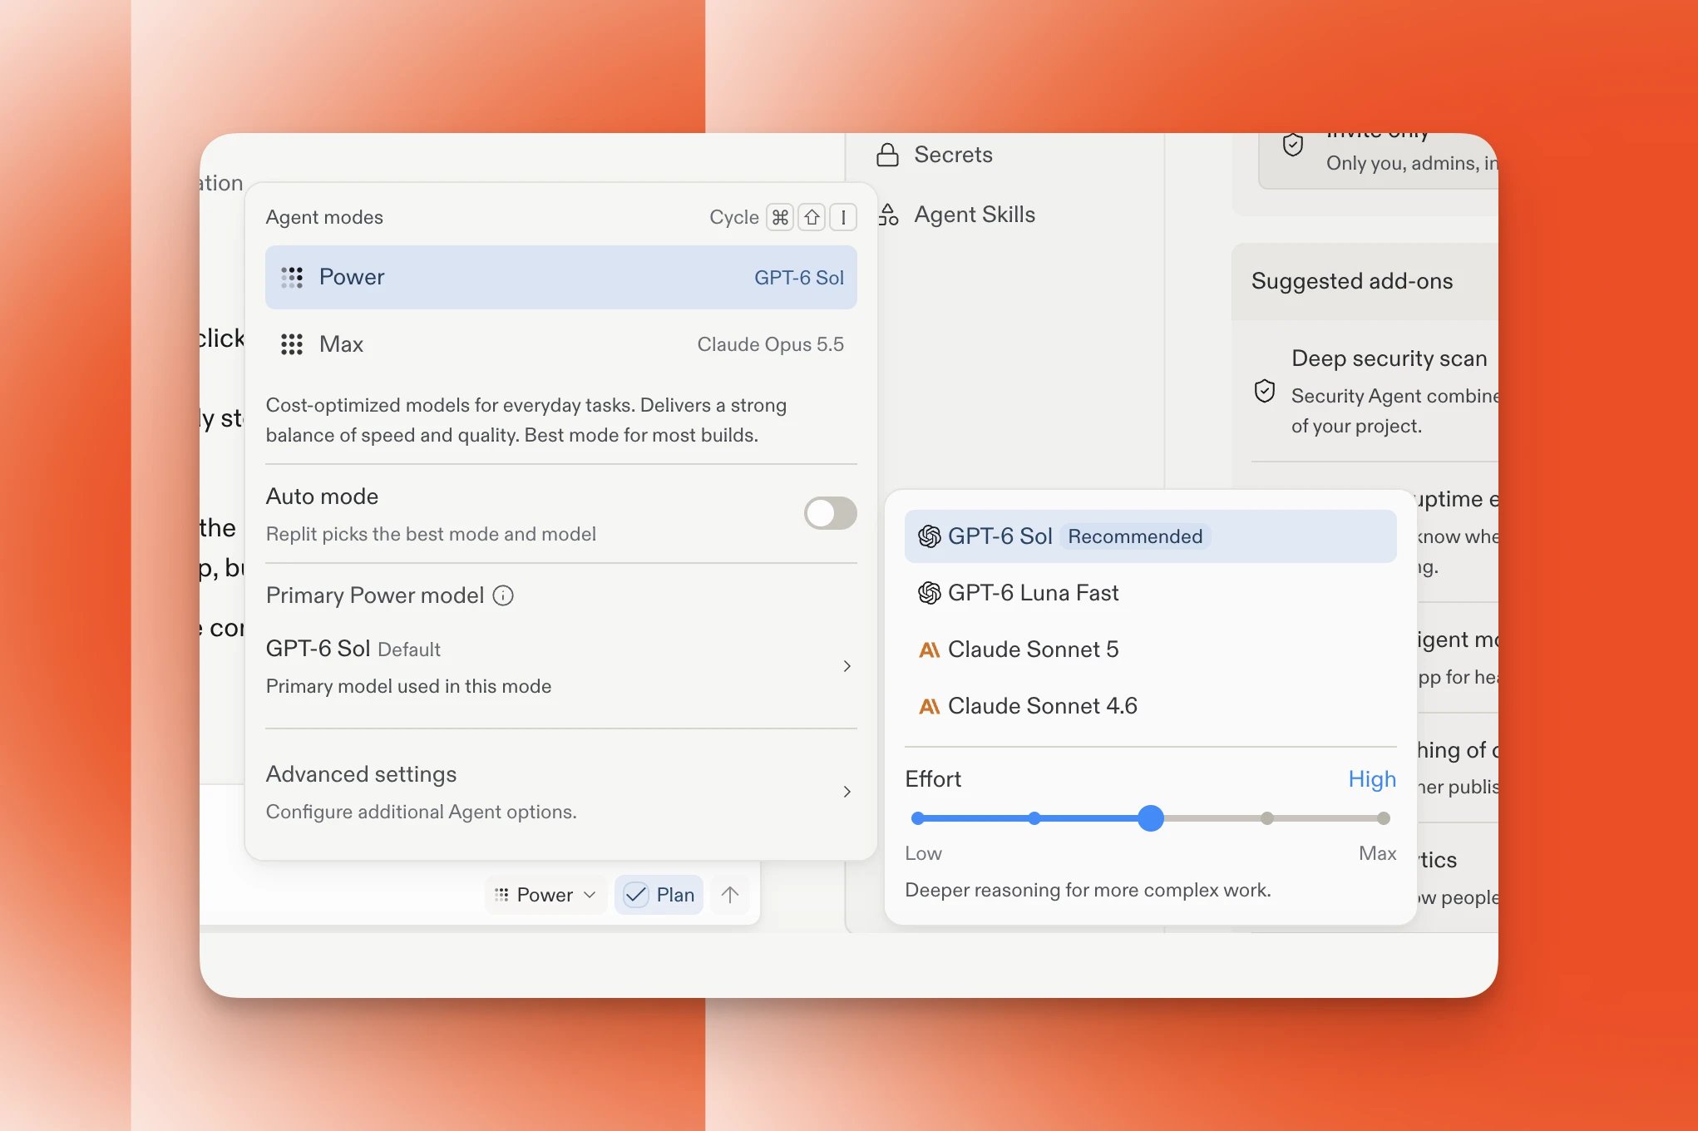This screenshot has width=1698, height=1131.
Task: Click the Primary Power model info icon
Action: 503,595
